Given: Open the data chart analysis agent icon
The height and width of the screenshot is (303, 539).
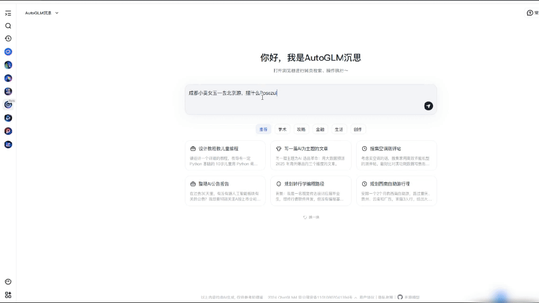Looking at the screenshot, I should pyautogui.click(x=8, y=145).
